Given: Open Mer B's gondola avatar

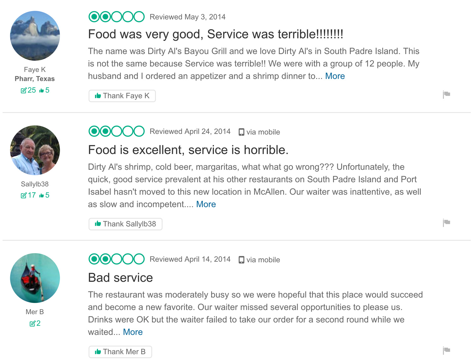Looking at the screenshot, I should (35, 278).
